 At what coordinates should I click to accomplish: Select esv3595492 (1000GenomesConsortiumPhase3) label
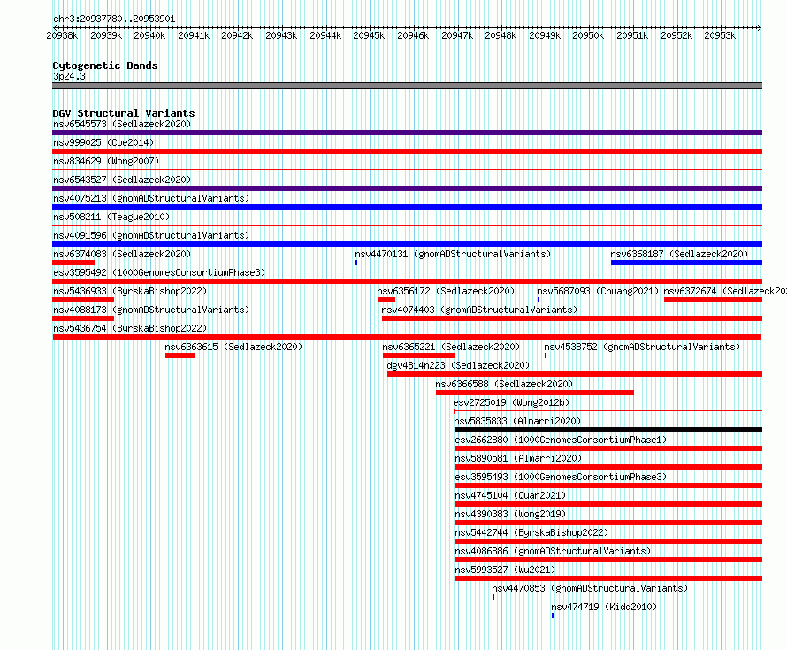click(x=159, y=272)
